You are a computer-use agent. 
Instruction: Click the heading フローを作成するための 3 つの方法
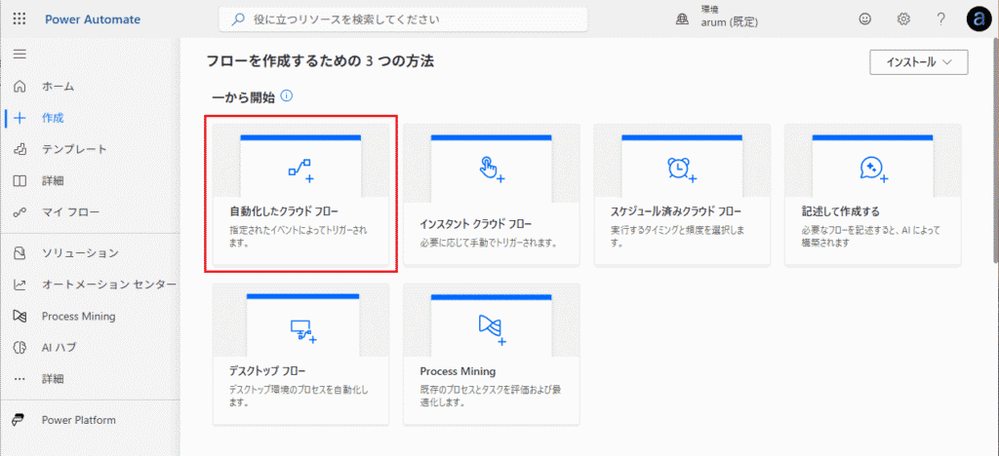pos(320,61)
